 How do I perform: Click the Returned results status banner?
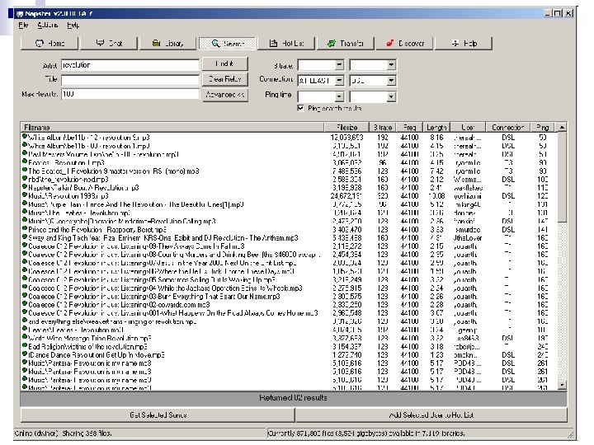[294, 398]
